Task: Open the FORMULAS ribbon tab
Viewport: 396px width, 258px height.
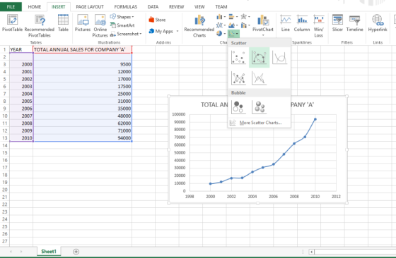Action: [x=126, y=7]
